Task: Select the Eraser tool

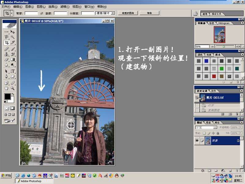Action: click(x=6, y=59)
